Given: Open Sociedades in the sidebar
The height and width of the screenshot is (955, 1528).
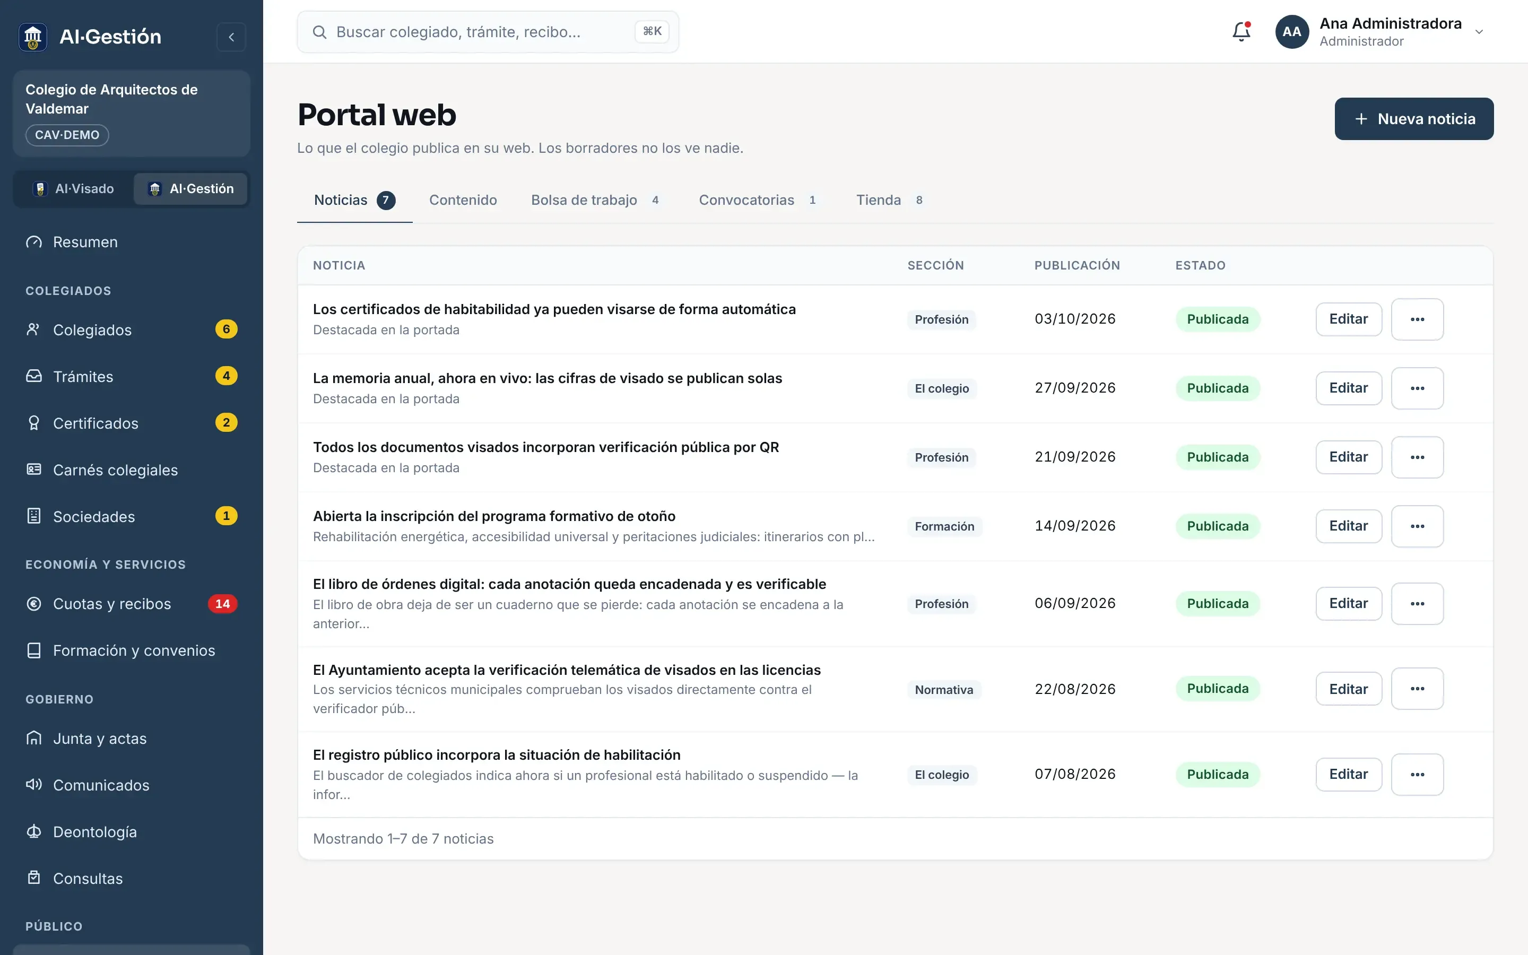Looking at the screenshot, I should coord(132,517).
